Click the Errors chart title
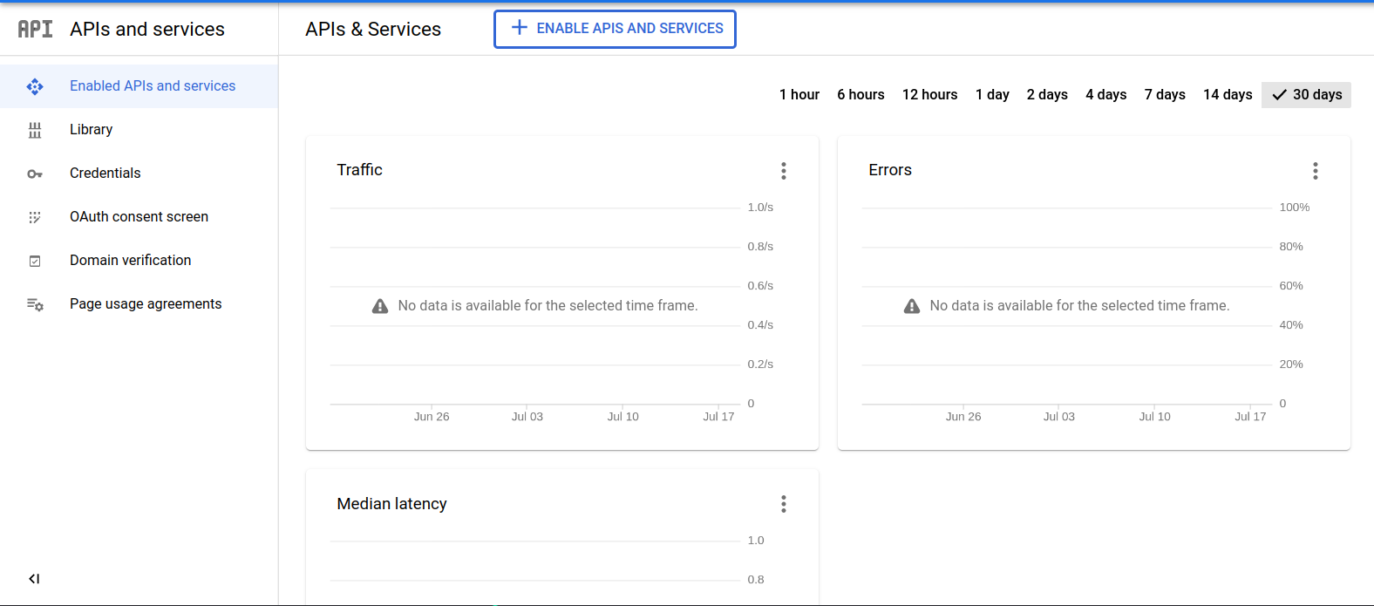 890,170
